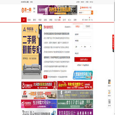Expand the search category selector
115x115 pixels.
click(x=81, y=13)
